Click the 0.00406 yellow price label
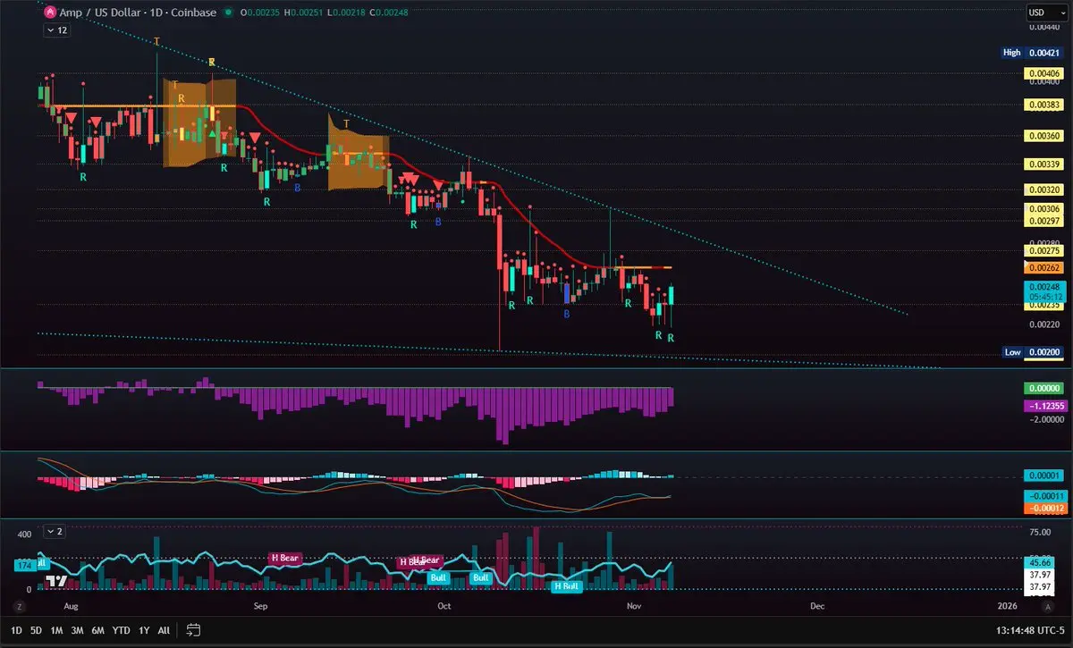The image size is (1073, 648). point(1043,73)
